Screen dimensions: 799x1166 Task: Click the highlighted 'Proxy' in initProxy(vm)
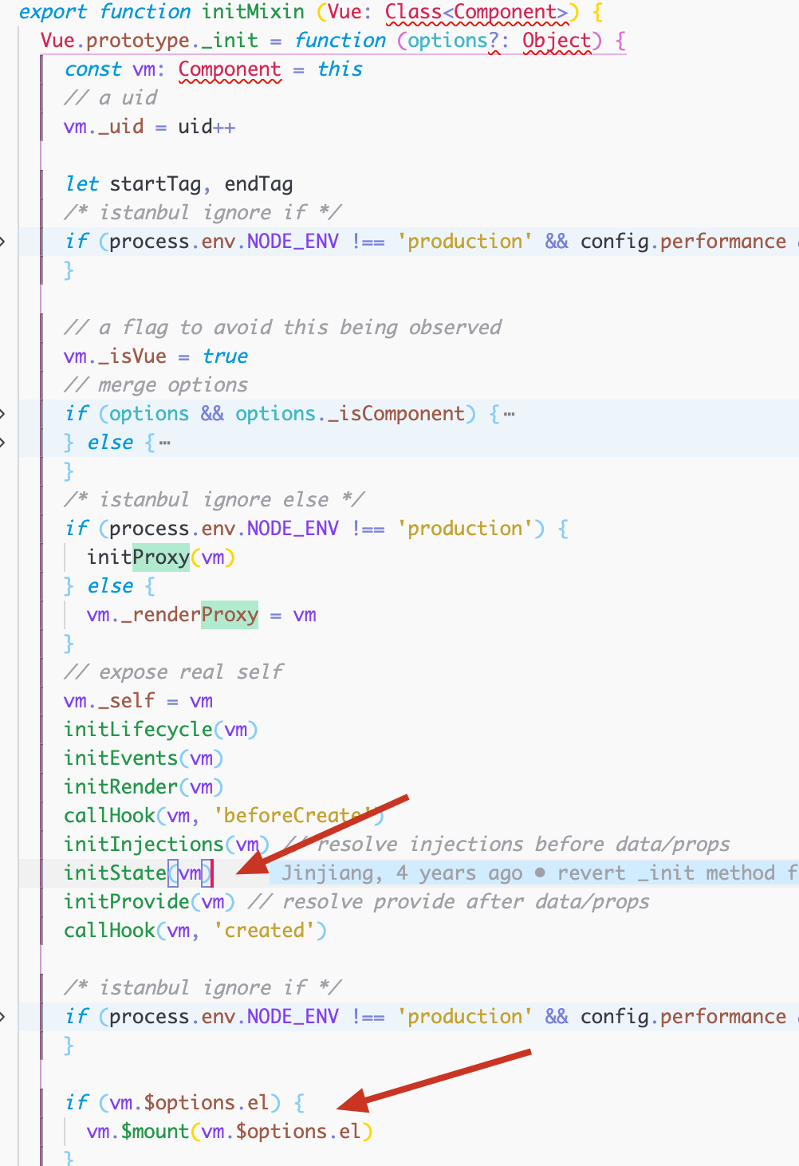[161, 557]
